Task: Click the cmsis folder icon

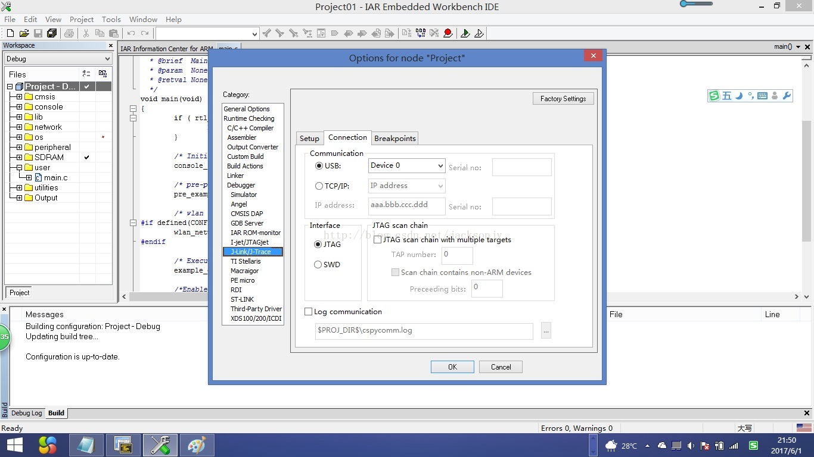Action: [29, 96]
